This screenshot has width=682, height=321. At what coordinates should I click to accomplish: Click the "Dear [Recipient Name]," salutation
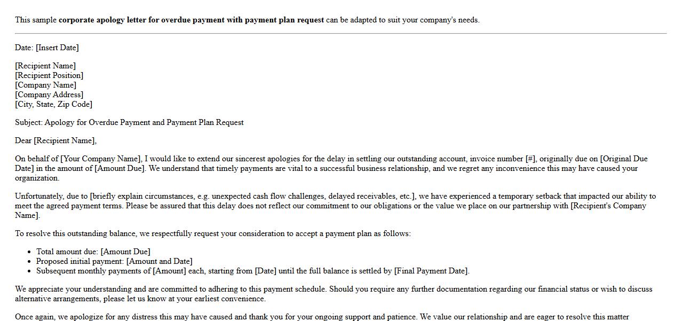point(56,140)
